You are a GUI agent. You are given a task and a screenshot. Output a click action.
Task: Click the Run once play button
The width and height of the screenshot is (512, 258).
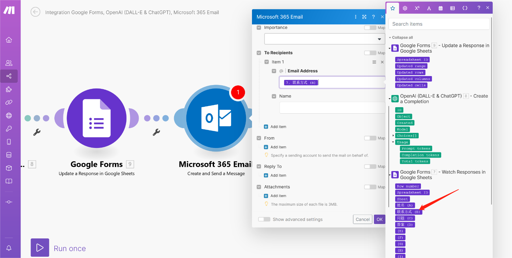coord(40,247)
